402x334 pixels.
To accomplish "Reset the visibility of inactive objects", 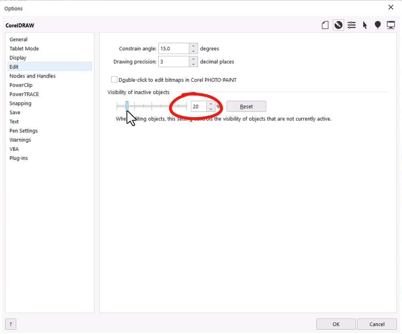I will [x=246, y=106].
